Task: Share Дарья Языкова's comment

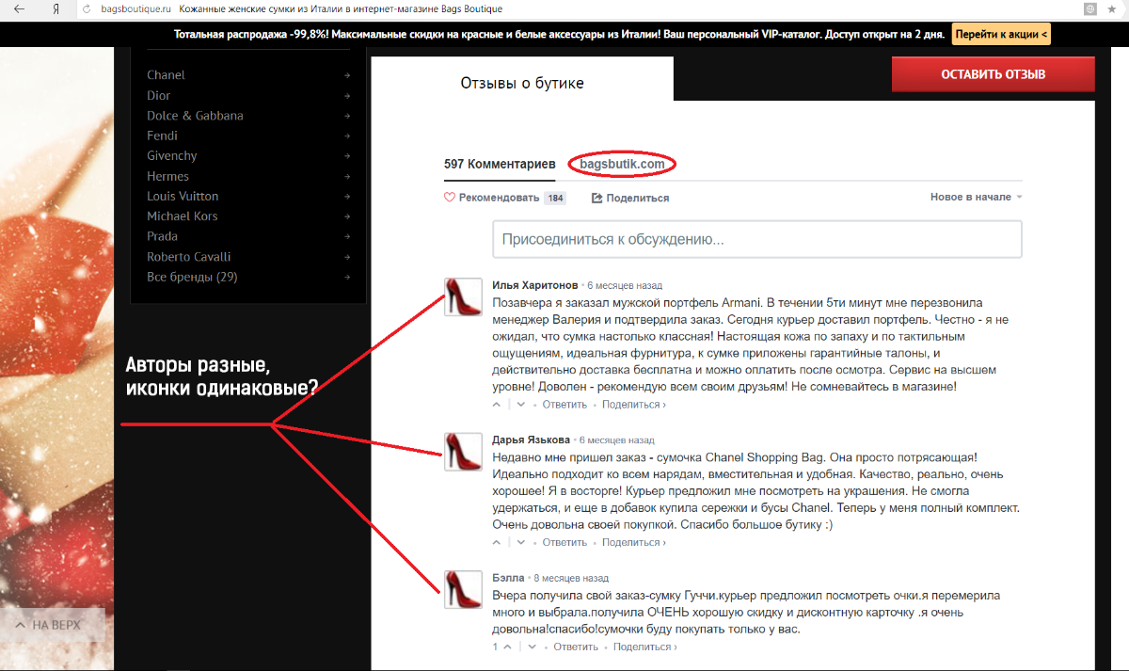Action: point(634,542)
